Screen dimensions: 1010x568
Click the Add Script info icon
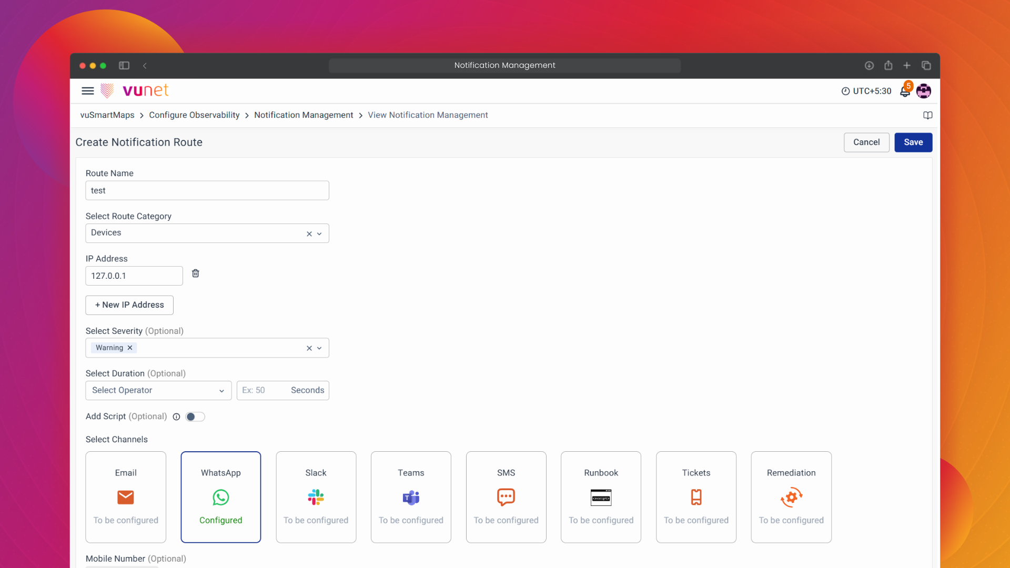[177, 417]
